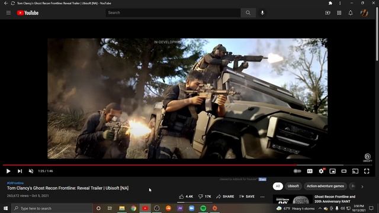Screen dimensions: 379x213
Task: Open Zoom from the taskbar
Action: (192, 208)
